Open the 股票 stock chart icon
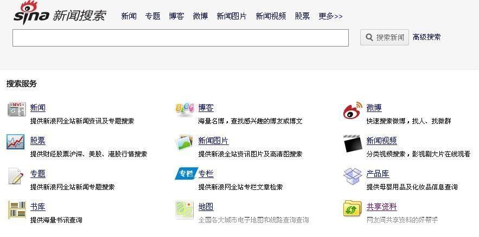Screen dimensions: 479x237 [16, 142]
